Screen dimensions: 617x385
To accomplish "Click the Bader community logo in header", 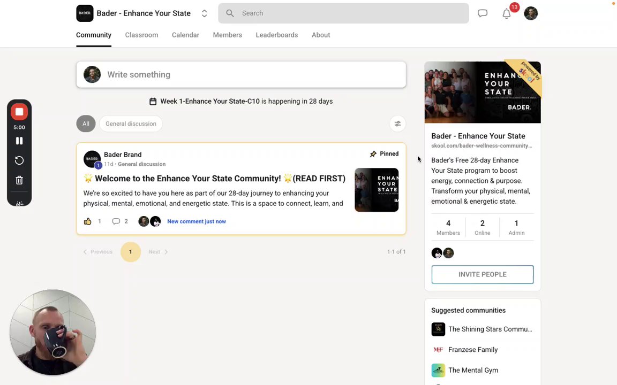I will (85, 13).
